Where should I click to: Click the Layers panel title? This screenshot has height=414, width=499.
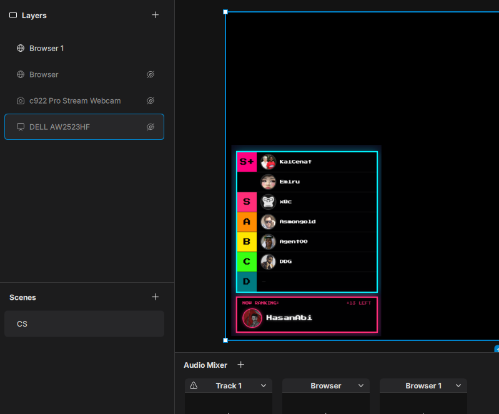click(x=34, y=15)
